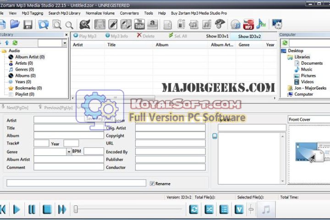The image size is (330, 220).
Task: Click the Artist input field
Action: coord(69,120)
